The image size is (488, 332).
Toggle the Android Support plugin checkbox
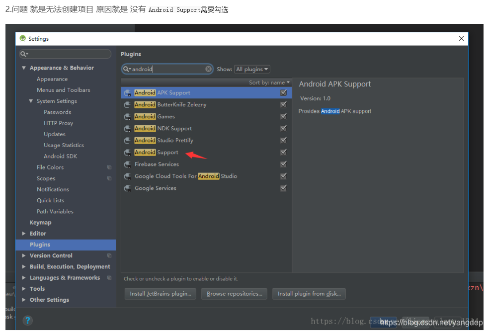click(x=284, y=152)
